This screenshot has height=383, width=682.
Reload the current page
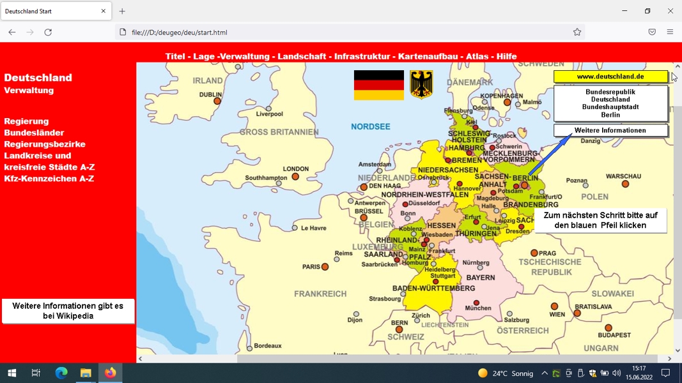pos(48,32)
